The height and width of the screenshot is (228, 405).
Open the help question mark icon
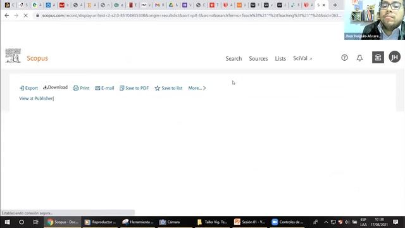tap(344, 58)
